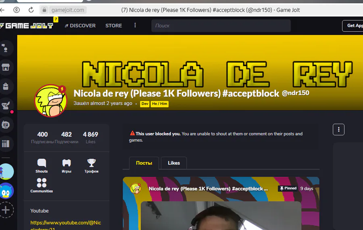Click the pinned post author avatar
The image size is (363, 230).
coord(136,189)
